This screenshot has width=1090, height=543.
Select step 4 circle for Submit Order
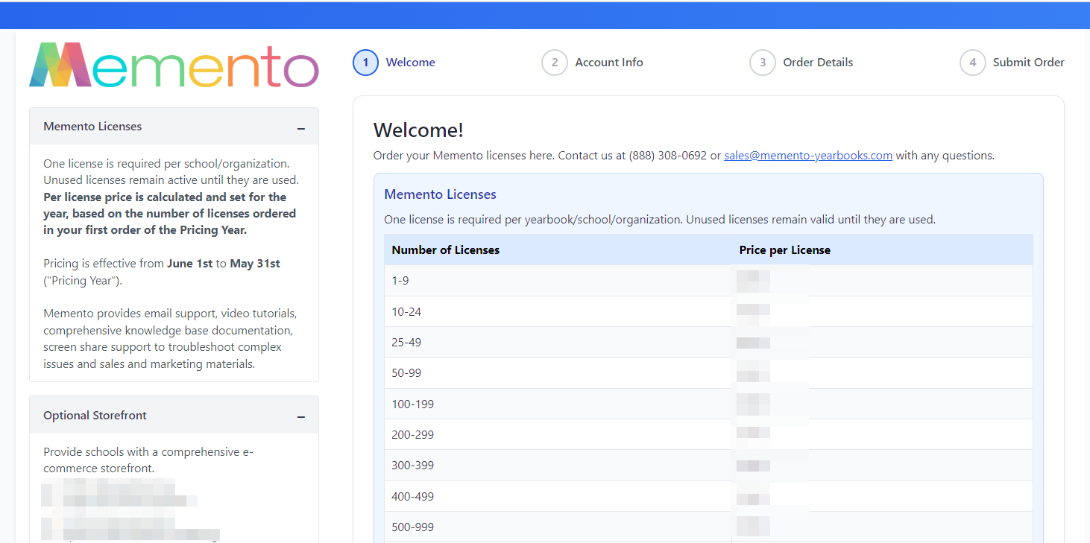point(972,63)
